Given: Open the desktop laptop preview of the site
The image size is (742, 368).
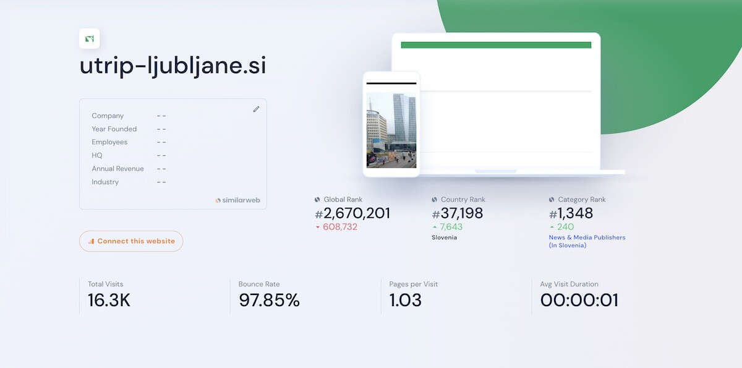Looking at the screenshot, I should (x=496, y=103).
